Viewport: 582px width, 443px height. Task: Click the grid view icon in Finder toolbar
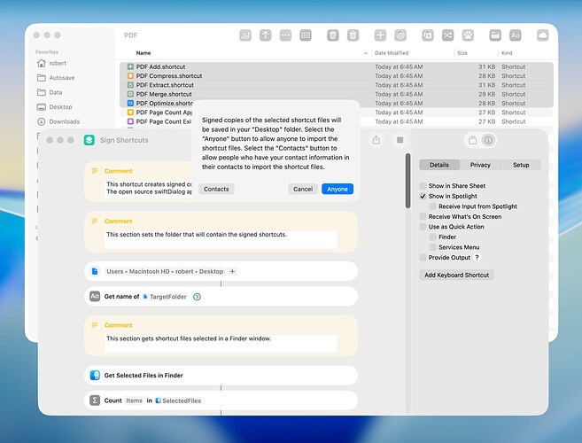[306, 35]
